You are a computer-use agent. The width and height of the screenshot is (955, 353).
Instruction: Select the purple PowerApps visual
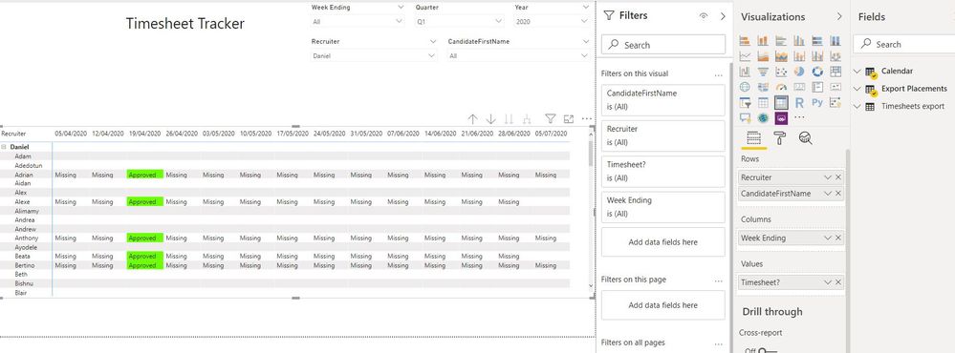coord(781,117)
